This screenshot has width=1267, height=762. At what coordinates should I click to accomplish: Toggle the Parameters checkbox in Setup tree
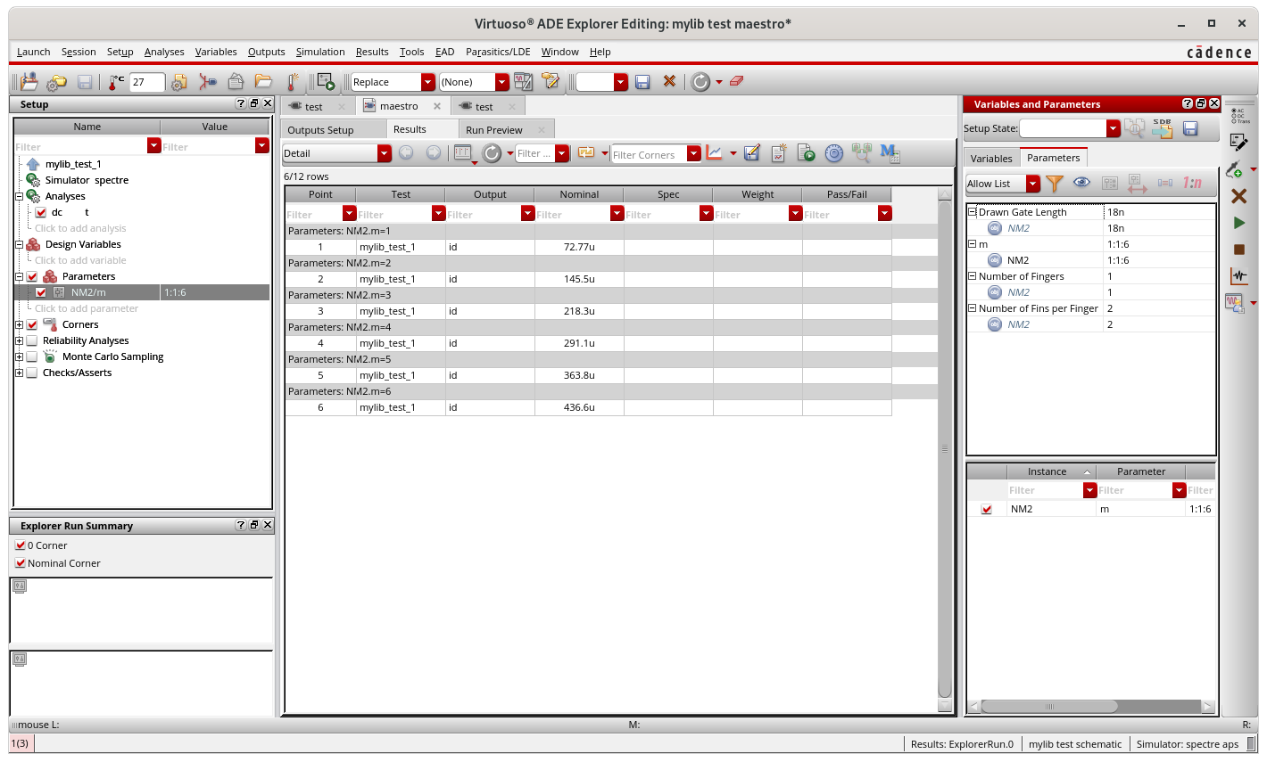pyautogui.click(x=32, y=276)
